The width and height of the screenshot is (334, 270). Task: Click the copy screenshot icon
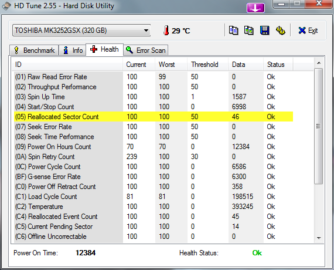249,31
